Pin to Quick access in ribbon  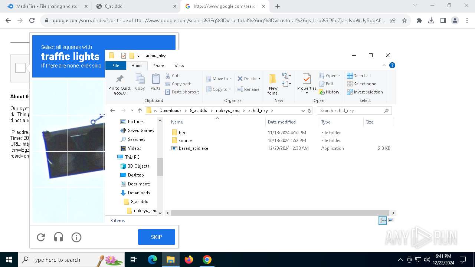(x=119, y=85)
